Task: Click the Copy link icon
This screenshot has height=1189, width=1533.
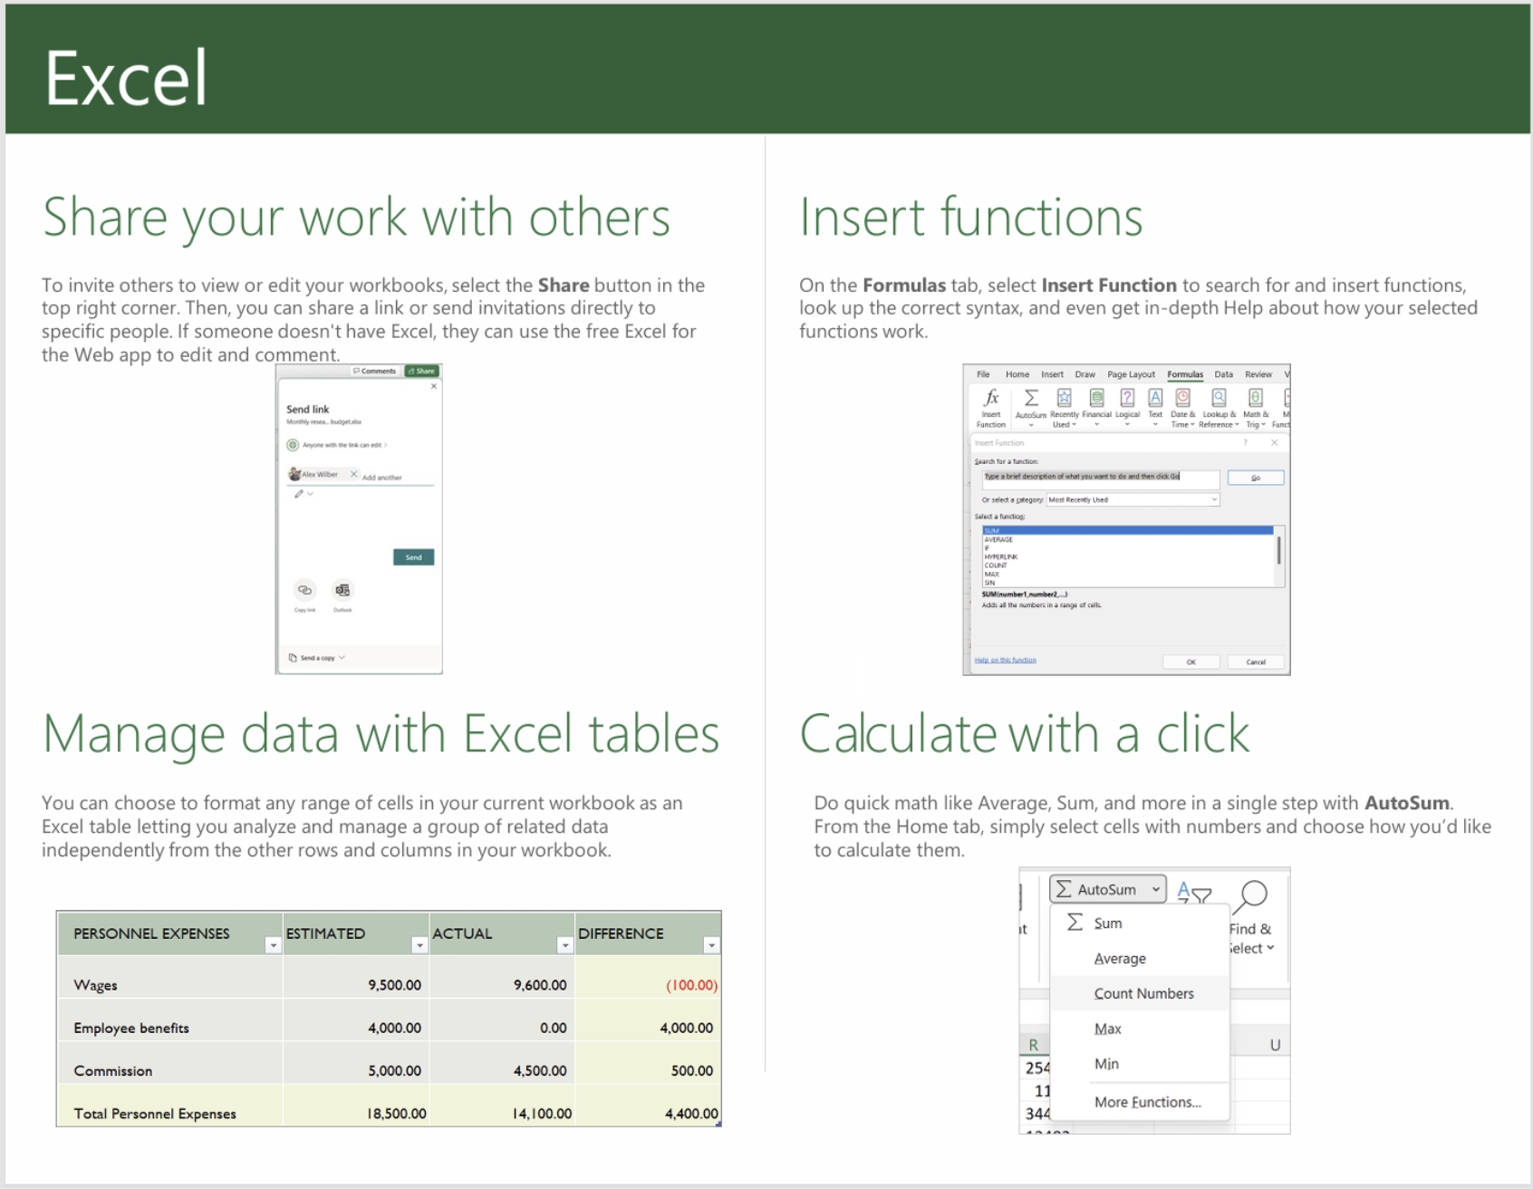Action: point(305,591)
